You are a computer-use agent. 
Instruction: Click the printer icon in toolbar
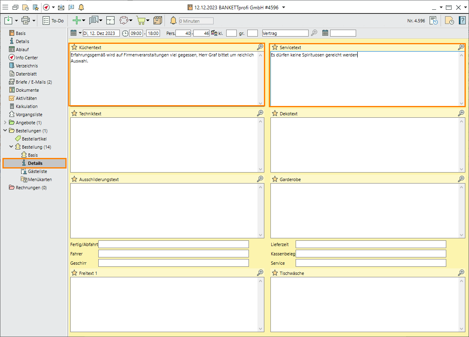[26, 20]
